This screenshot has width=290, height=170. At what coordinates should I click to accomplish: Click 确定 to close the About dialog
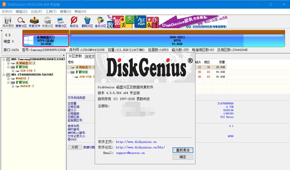click(x=183, y=157)
